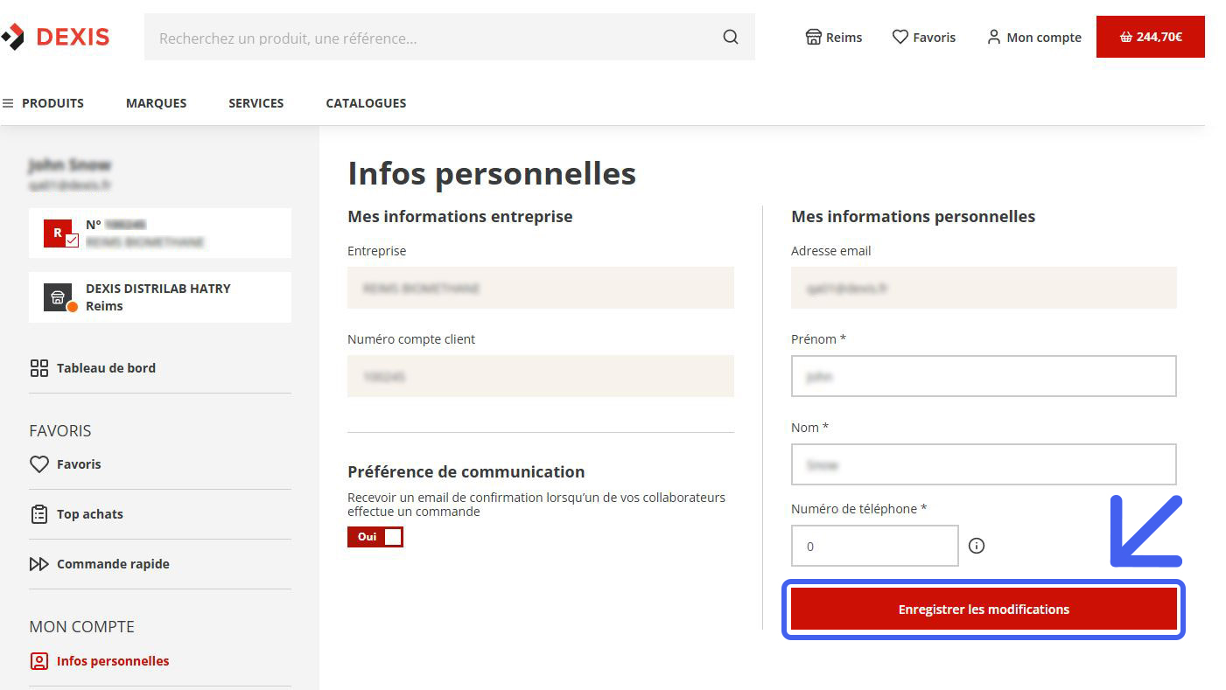Click Mes informations personnelles heading

tap(913, 216)
